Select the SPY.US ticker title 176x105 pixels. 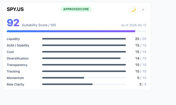(15, 9)
